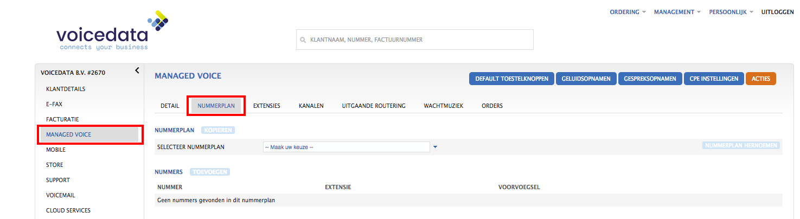Open the Ordering dropdown menu
Image resolution: width=800 pixels, height=219 pixels.
[628, 12]
